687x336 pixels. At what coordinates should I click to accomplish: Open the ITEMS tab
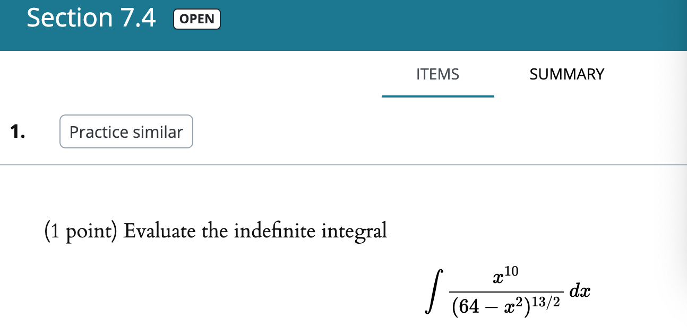tap(437, 74)
